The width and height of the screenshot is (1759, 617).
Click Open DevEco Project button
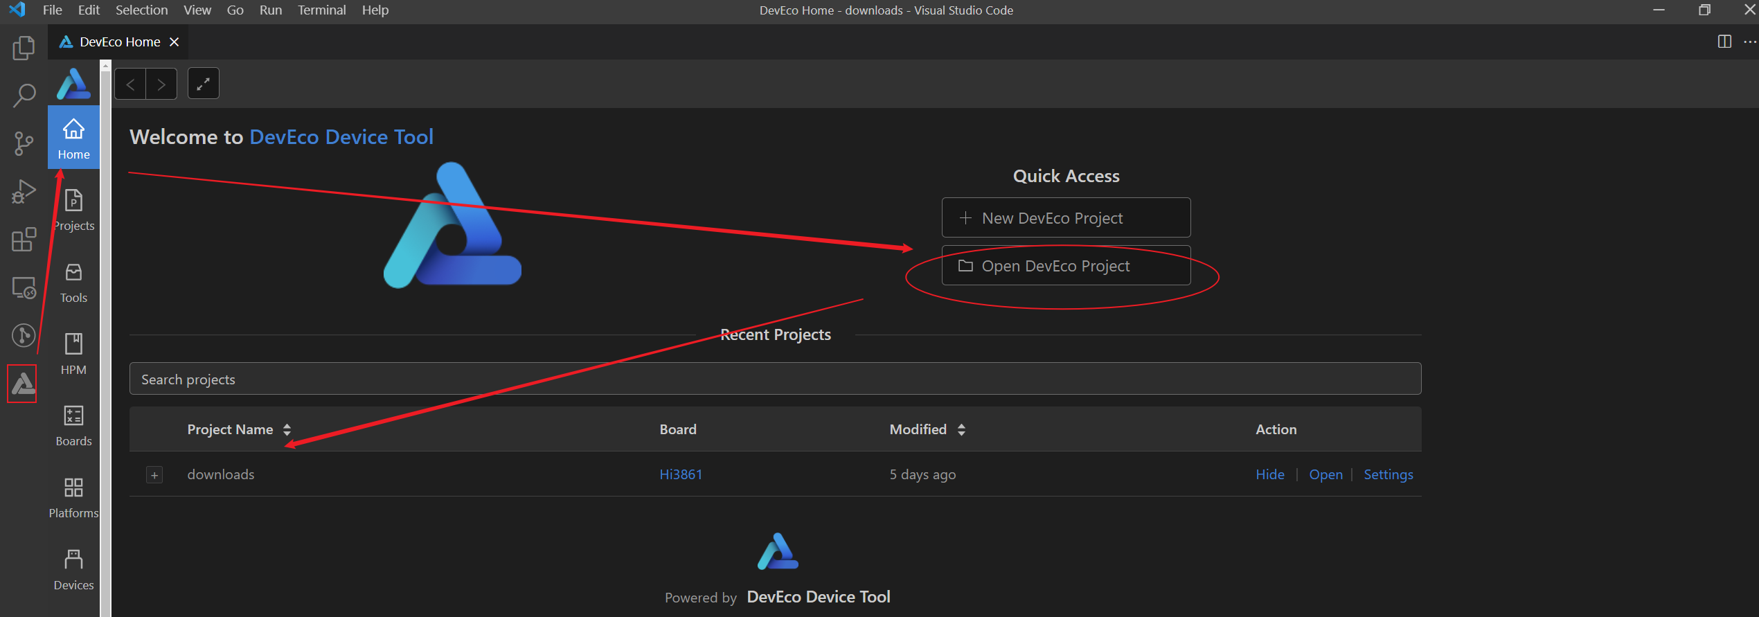(x=1066, y=265)
